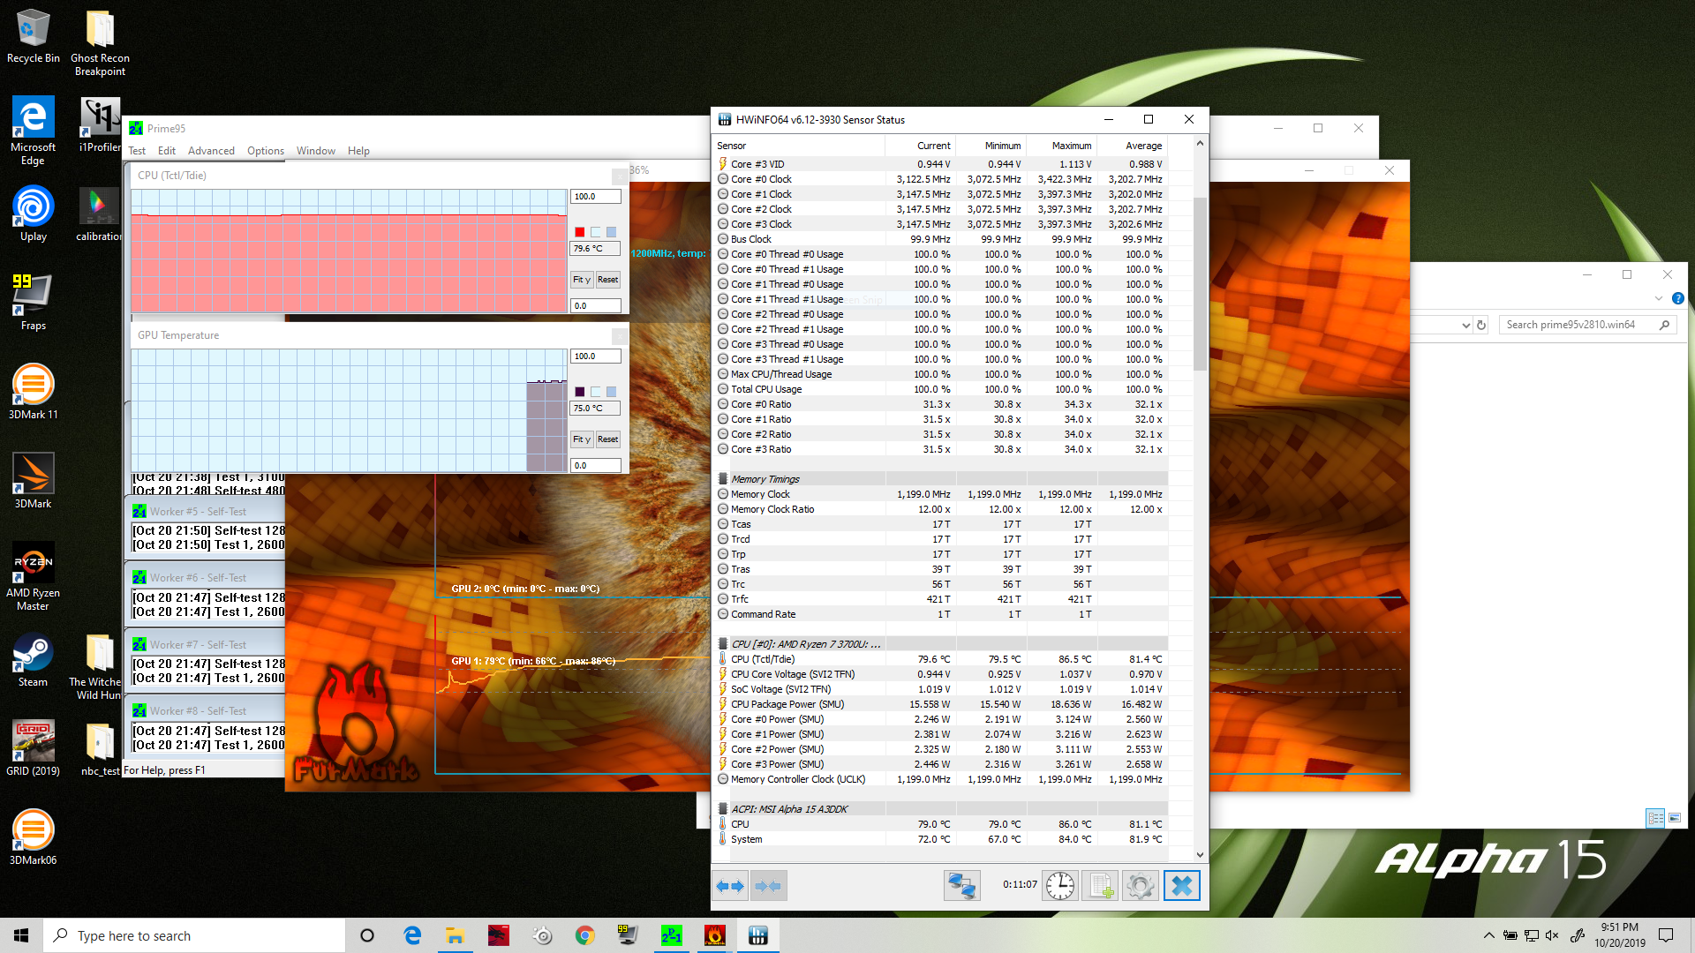Click the HWiNFO sensor list scroll-down arrow
This screenshot has height=953, width=1695.
coord(1200,854)
